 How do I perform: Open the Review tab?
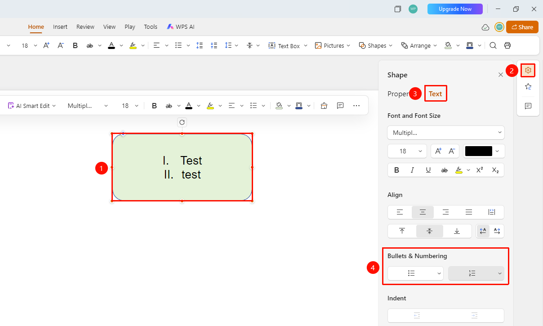click(x=85, y=27)
